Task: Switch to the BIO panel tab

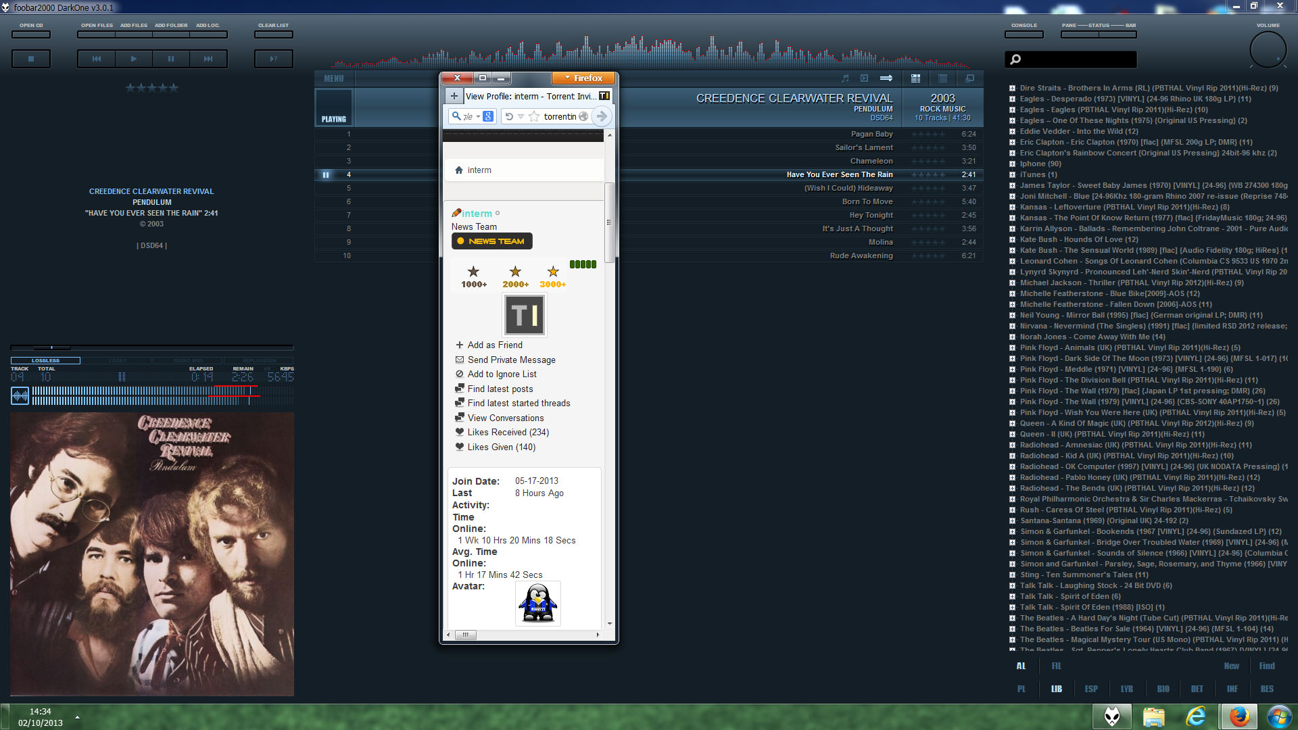Action: point(1163,689)
